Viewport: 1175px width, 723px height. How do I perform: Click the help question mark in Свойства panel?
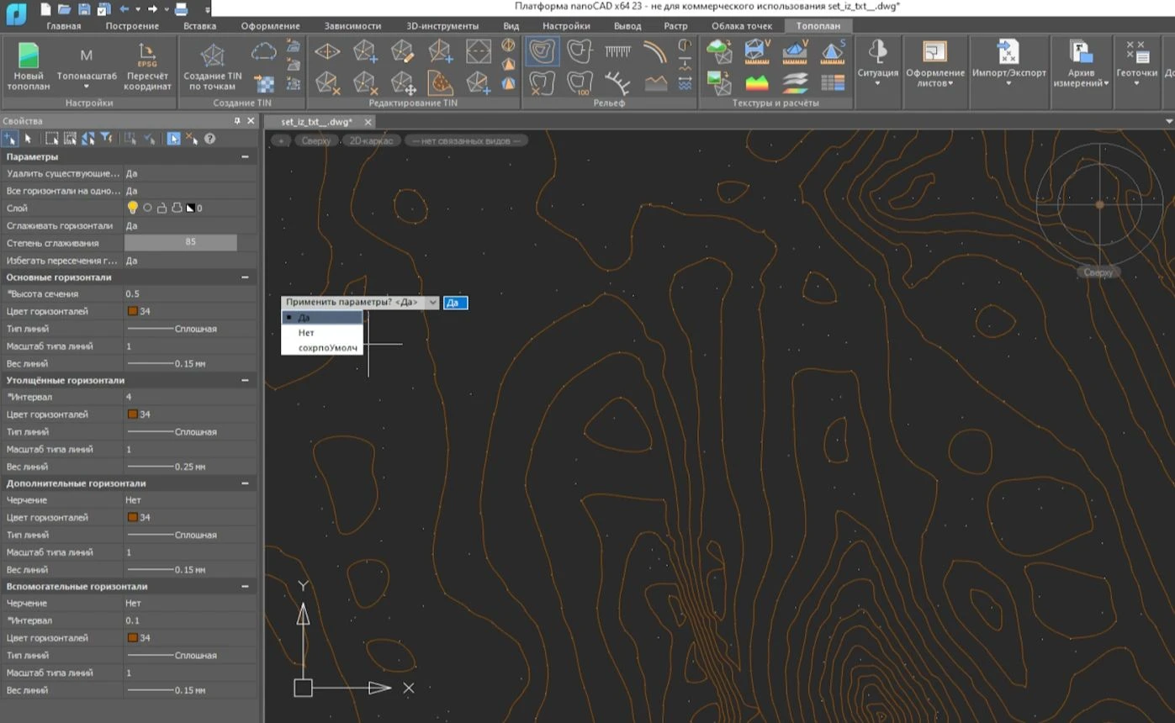[x=210, y=139]
